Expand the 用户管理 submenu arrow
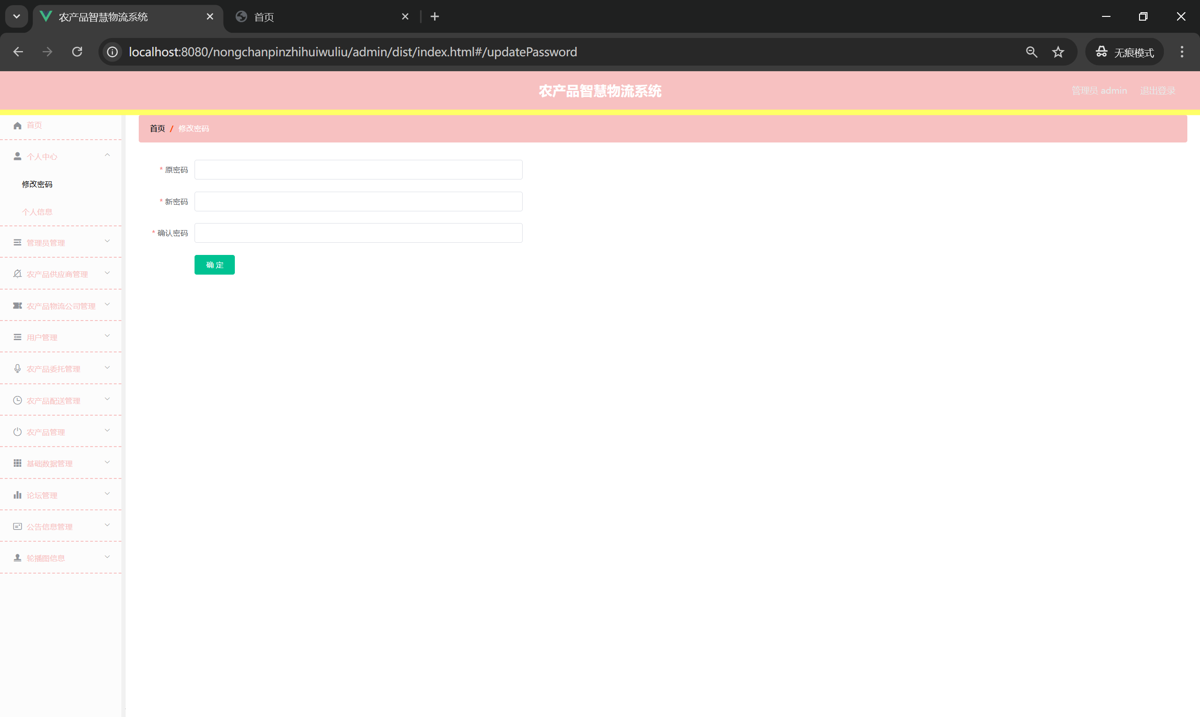This screenshot has height=717, width=1200. click(x=107, y=336)
